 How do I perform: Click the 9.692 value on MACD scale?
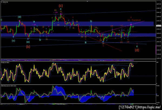pyautogui.click(x=157, y=86)
